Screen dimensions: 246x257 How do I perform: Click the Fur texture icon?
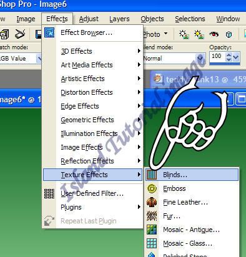(152, 216)
